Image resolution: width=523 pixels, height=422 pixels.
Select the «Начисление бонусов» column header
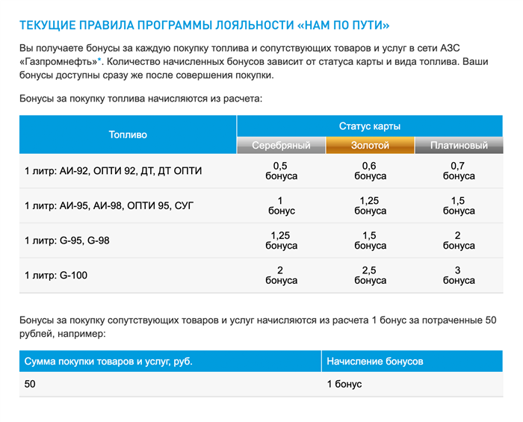(412, 362)
